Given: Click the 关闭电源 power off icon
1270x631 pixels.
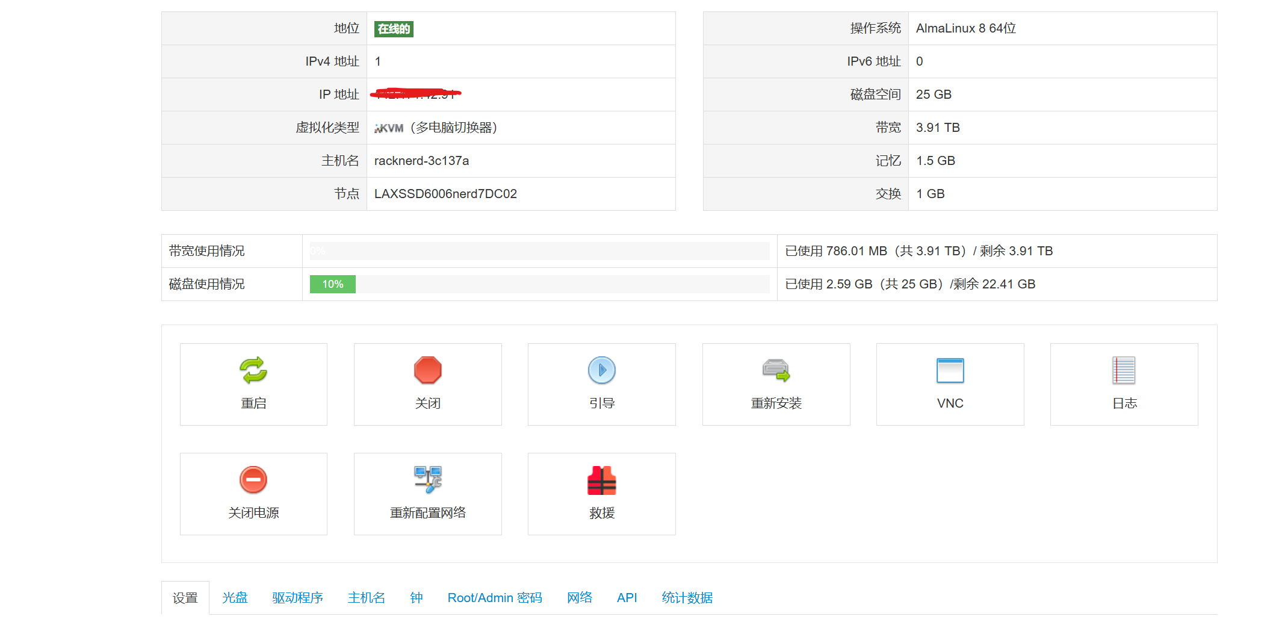Looking at the screenshot, I should [x=253, y=480].
